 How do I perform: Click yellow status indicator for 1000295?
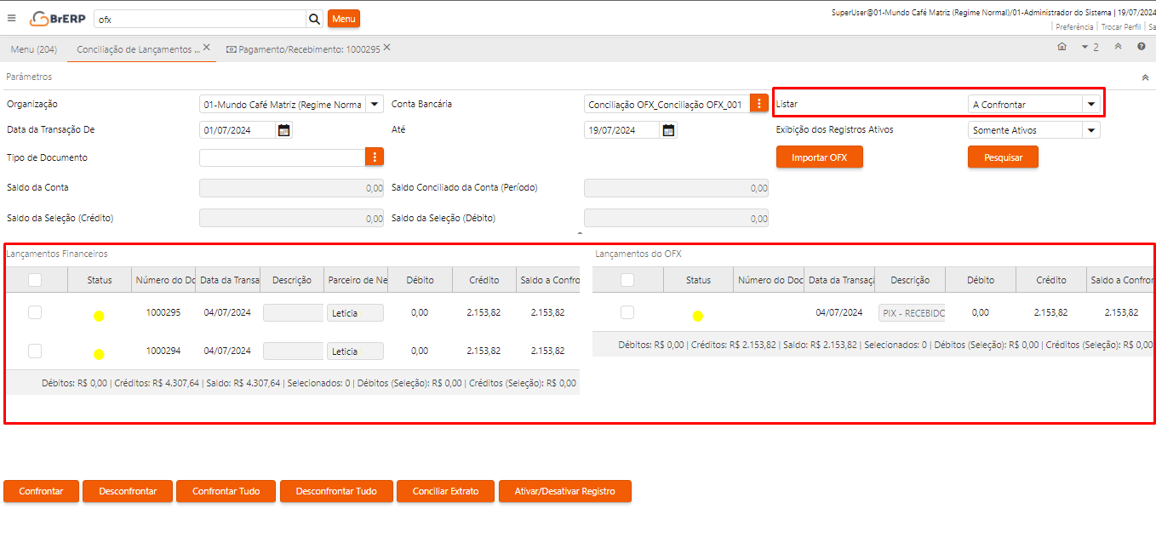click(99, 316)
